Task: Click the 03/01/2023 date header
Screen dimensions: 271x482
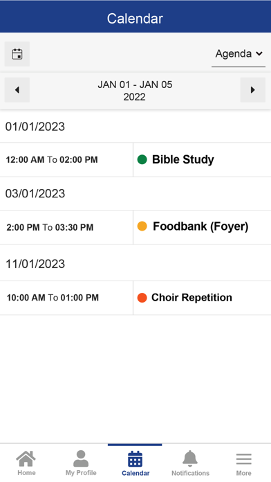Action: (35, 194)
